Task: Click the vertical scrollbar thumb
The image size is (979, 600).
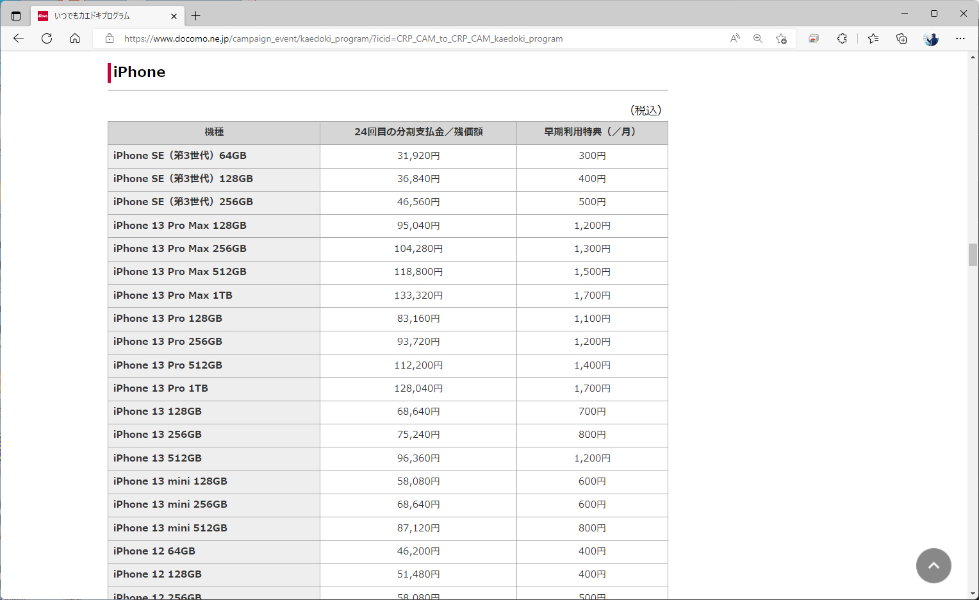Action: click(973, 254)
